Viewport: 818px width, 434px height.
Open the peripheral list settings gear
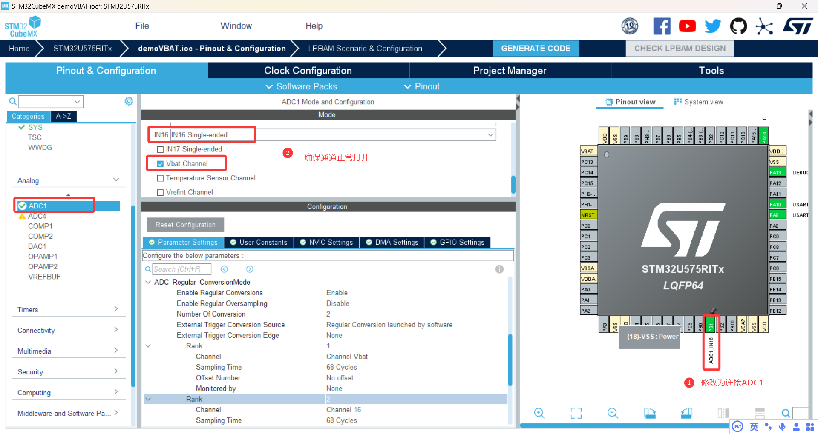pos(129,101)
